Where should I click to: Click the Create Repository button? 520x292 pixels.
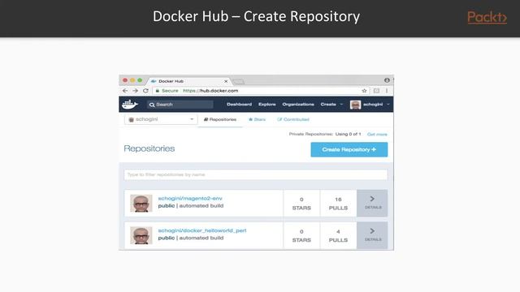tap(349, 149)
